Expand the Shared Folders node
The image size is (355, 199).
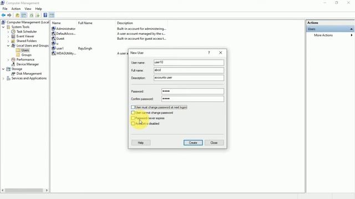tap(8, 41)
